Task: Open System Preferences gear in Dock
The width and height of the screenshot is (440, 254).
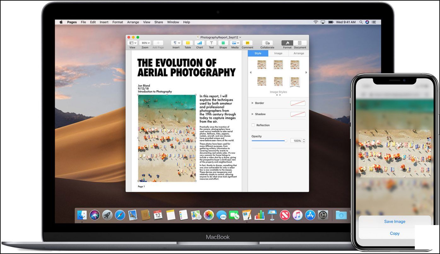Action: (x=323, y=215)
